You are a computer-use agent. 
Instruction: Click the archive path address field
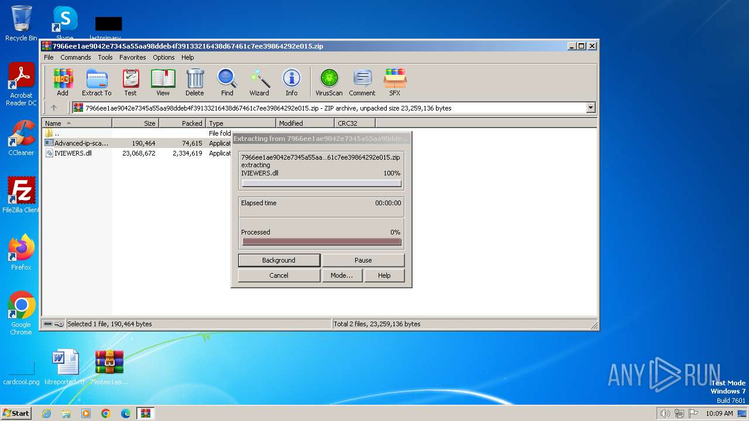click(329, 108)
